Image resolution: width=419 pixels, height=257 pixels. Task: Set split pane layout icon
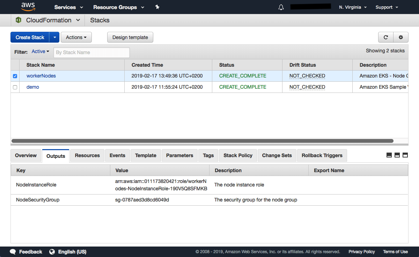[397, 155]
